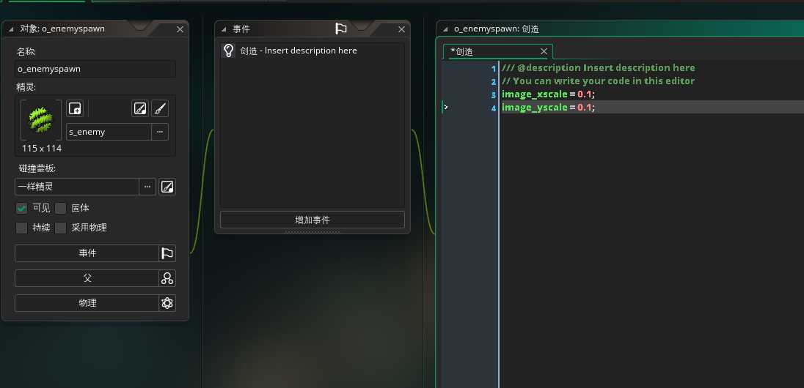Click line number 1 in code gutter
Screen dimensions: 804x388
(494, 69)
